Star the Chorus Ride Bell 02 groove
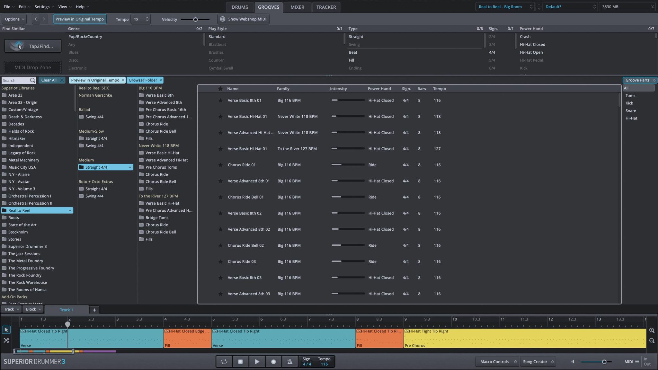Image resolution: width=658 pixels, height=370 pixels. tap(220, 246)
